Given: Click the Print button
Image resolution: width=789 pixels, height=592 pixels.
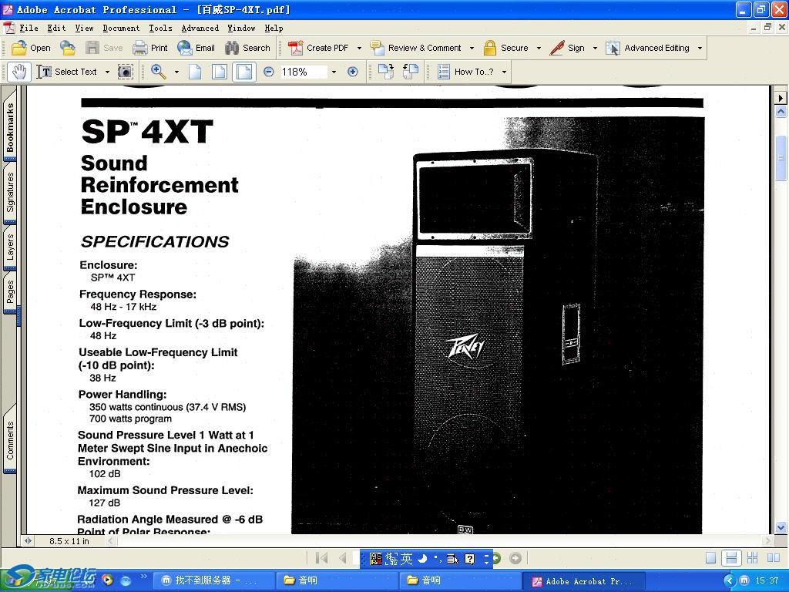Looking at the screenshot, I should click(x=150, y=48).
